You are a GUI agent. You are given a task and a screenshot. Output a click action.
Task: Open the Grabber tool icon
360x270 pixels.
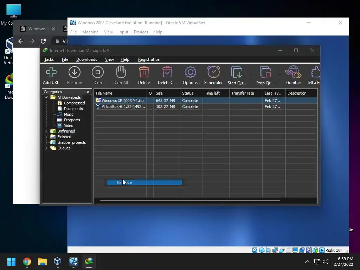pyautogui.click(x=293, y=72)
